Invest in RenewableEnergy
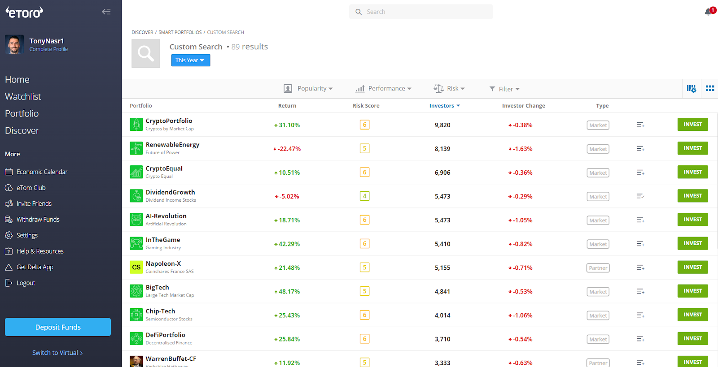The width and height of the screenshot is (718, 367). click(692, 148)
